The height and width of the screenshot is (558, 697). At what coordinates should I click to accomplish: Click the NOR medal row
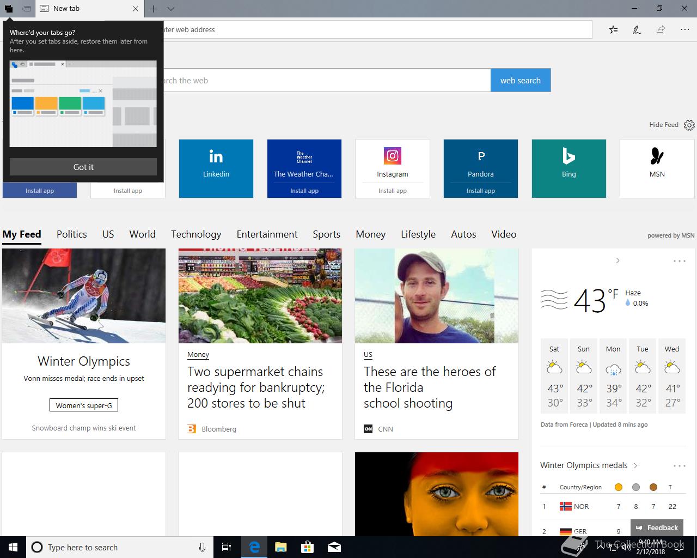coord(613,506)
